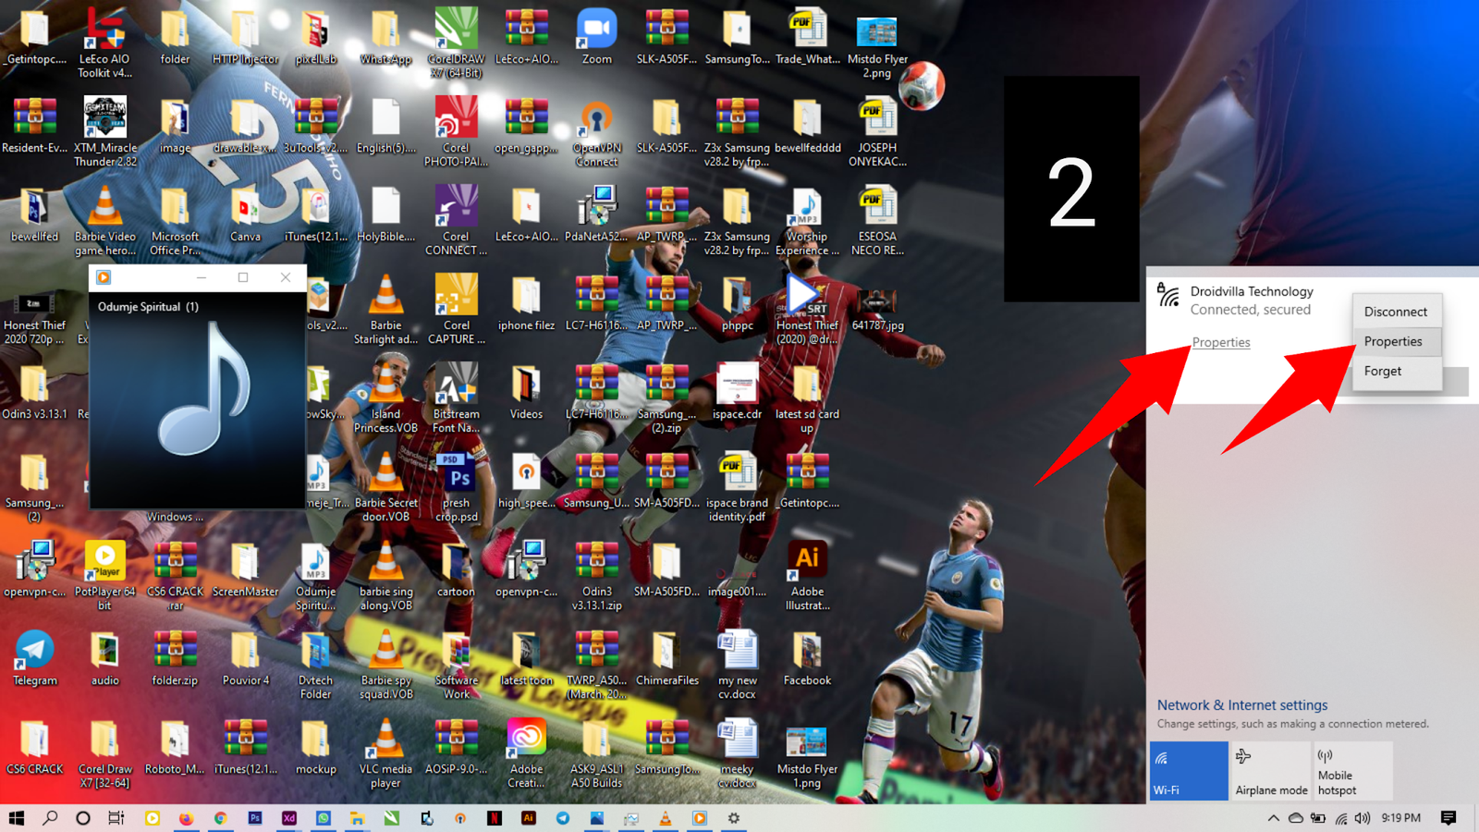The image size is (1479, 832).
Task: Open Adobe XD from the taskbar
Action: point(288,818)
